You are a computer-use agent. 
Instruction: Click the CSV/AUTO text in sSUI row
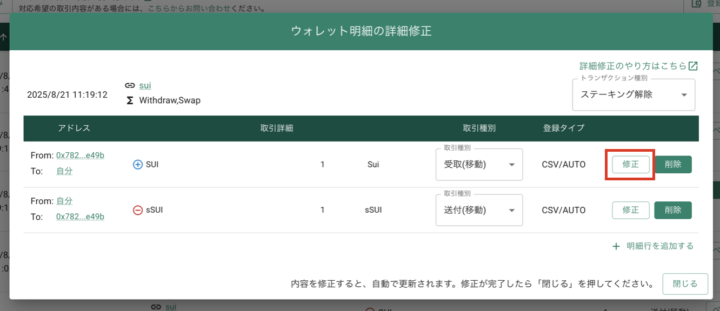(564, 210)
